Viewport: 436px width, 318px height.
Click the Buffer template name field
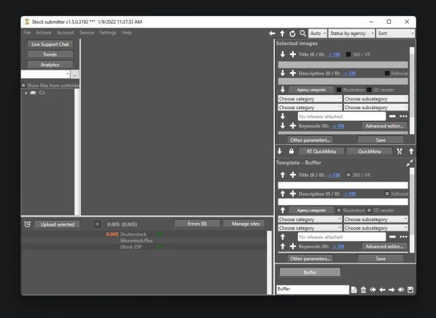point(313,289)
